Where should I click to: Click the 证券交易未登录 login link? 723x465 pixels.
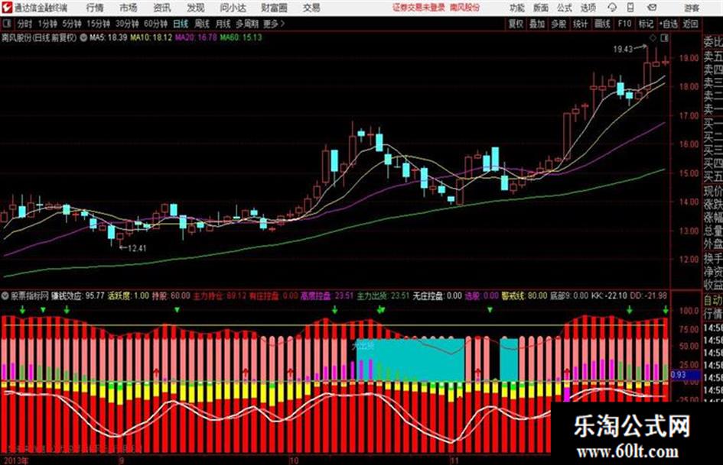click(419, 8)
